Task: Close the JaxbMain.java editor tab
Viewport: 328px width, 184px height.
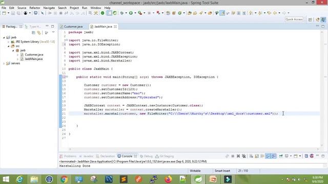Action: point(115,27)
